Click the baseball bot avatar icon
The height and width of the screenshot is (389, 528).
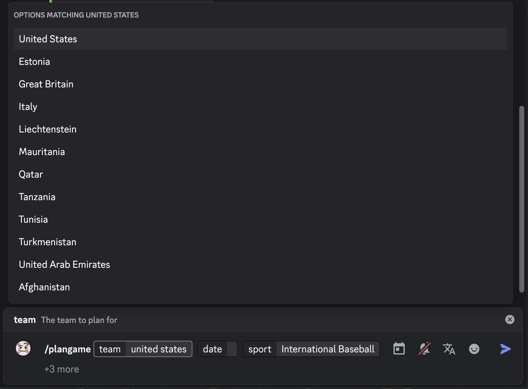click(x=23, y=348)
